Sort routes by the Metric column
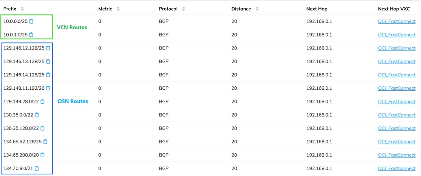The image size is (421, 176). [118, 9]
